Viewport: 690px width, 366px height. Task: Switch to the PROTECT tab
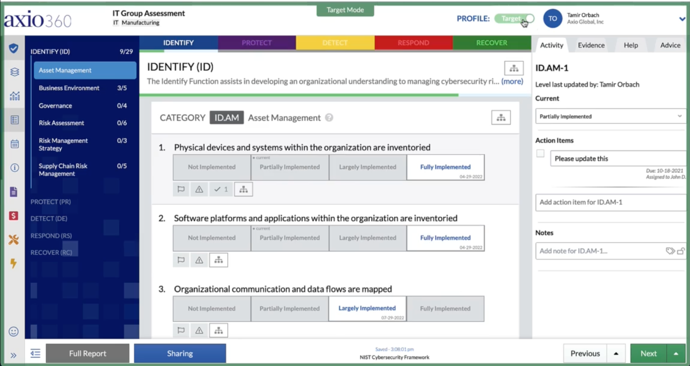tap(257, 43)
